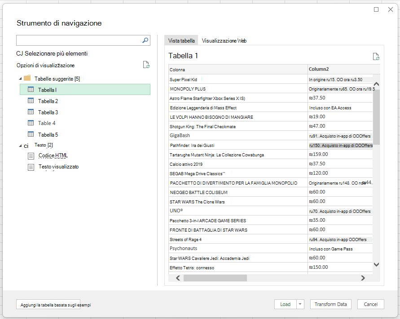
Task: Click refresh icon next to Tabella 1 preview
Action: pos(376,56)
